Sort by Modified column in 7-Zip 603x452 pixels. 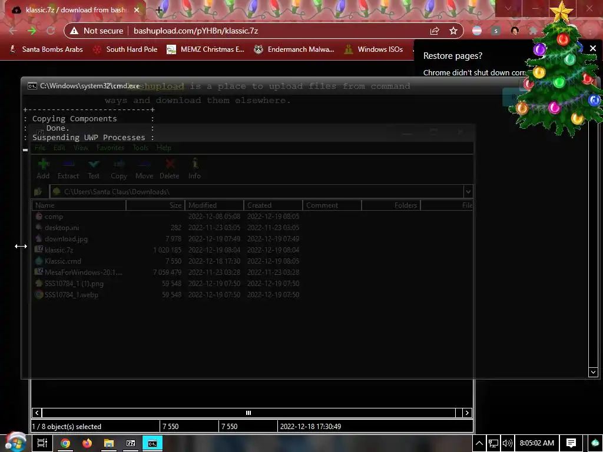[214, 205]
